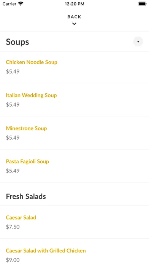
Task: Click the Wi-Fi status icon
Action: pyautogui.click(x=21, y=4)
